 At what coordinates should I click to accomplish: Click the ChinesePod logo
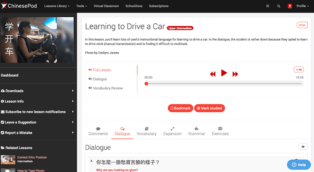(x=19, y=6)
